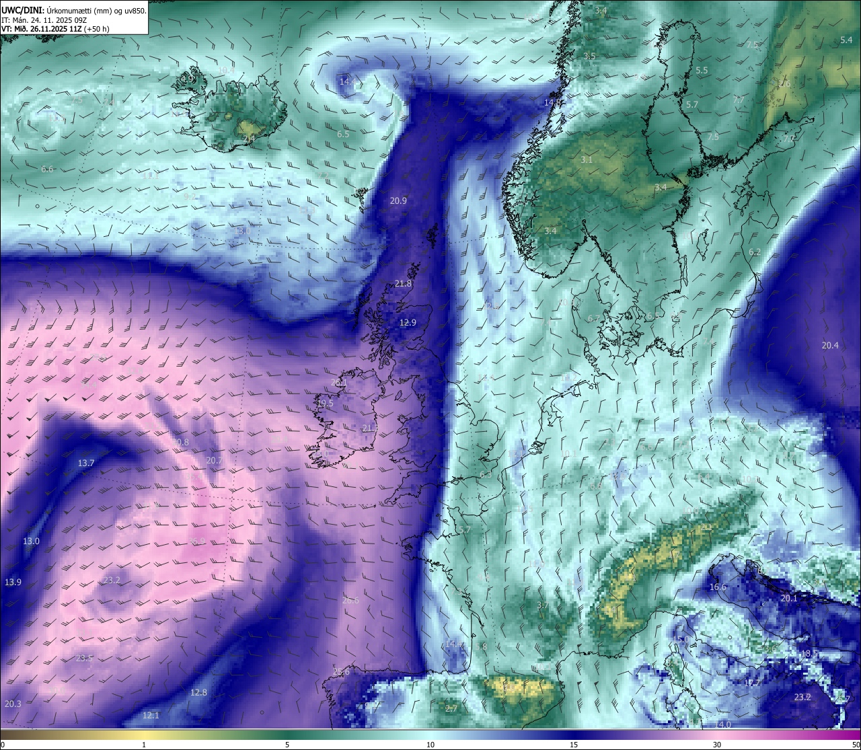Click the 20.9 value north of Scotland
This screenshot has height=750, width=861.
[x=398, y=200]
